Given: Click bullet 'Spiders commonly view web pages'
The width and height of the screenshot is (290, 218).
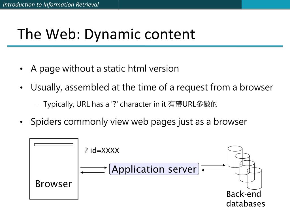Looking at the screenshot, I should click(139, 122).
